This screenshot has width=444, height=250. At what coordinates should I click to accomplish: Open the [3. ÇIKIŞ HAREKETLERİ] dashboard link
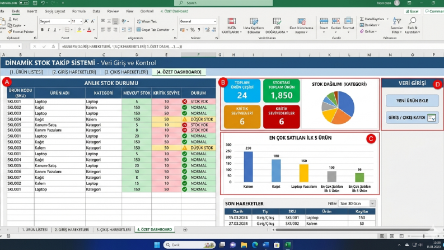coord(127,72)
